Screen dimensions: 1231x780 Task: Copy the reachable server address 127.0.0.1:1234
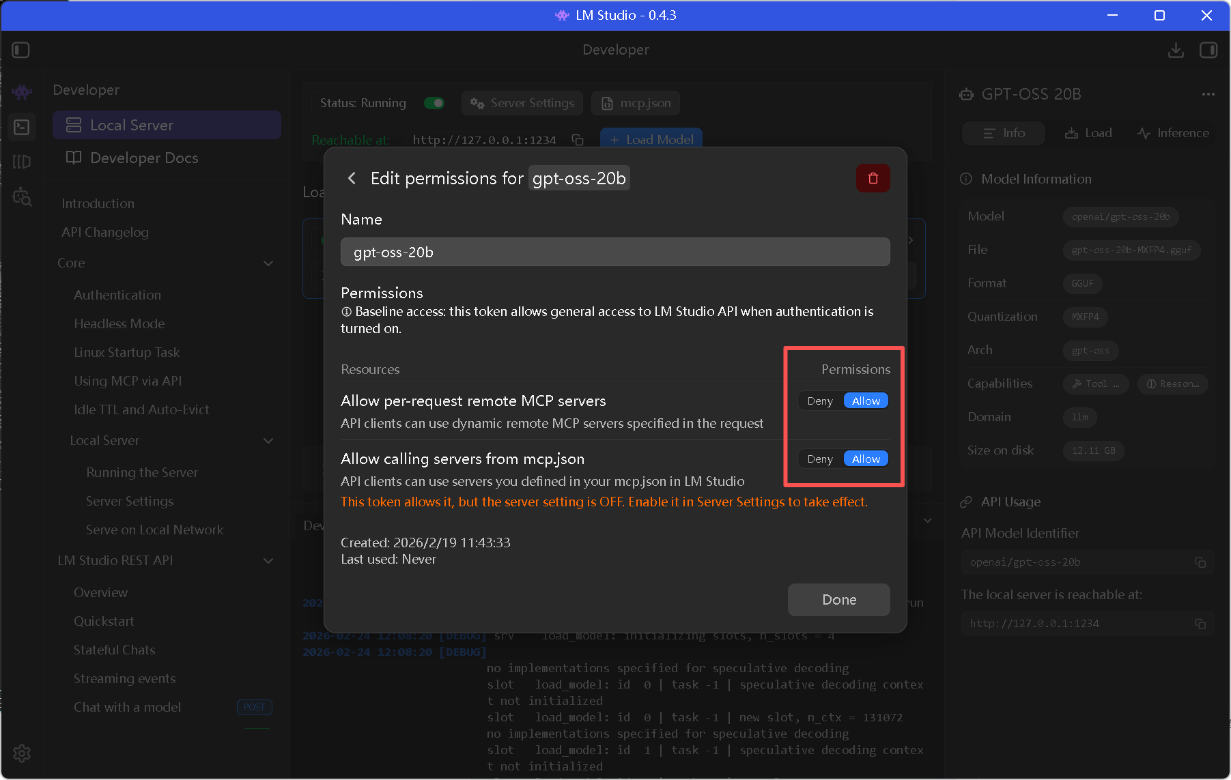[578, 140]
